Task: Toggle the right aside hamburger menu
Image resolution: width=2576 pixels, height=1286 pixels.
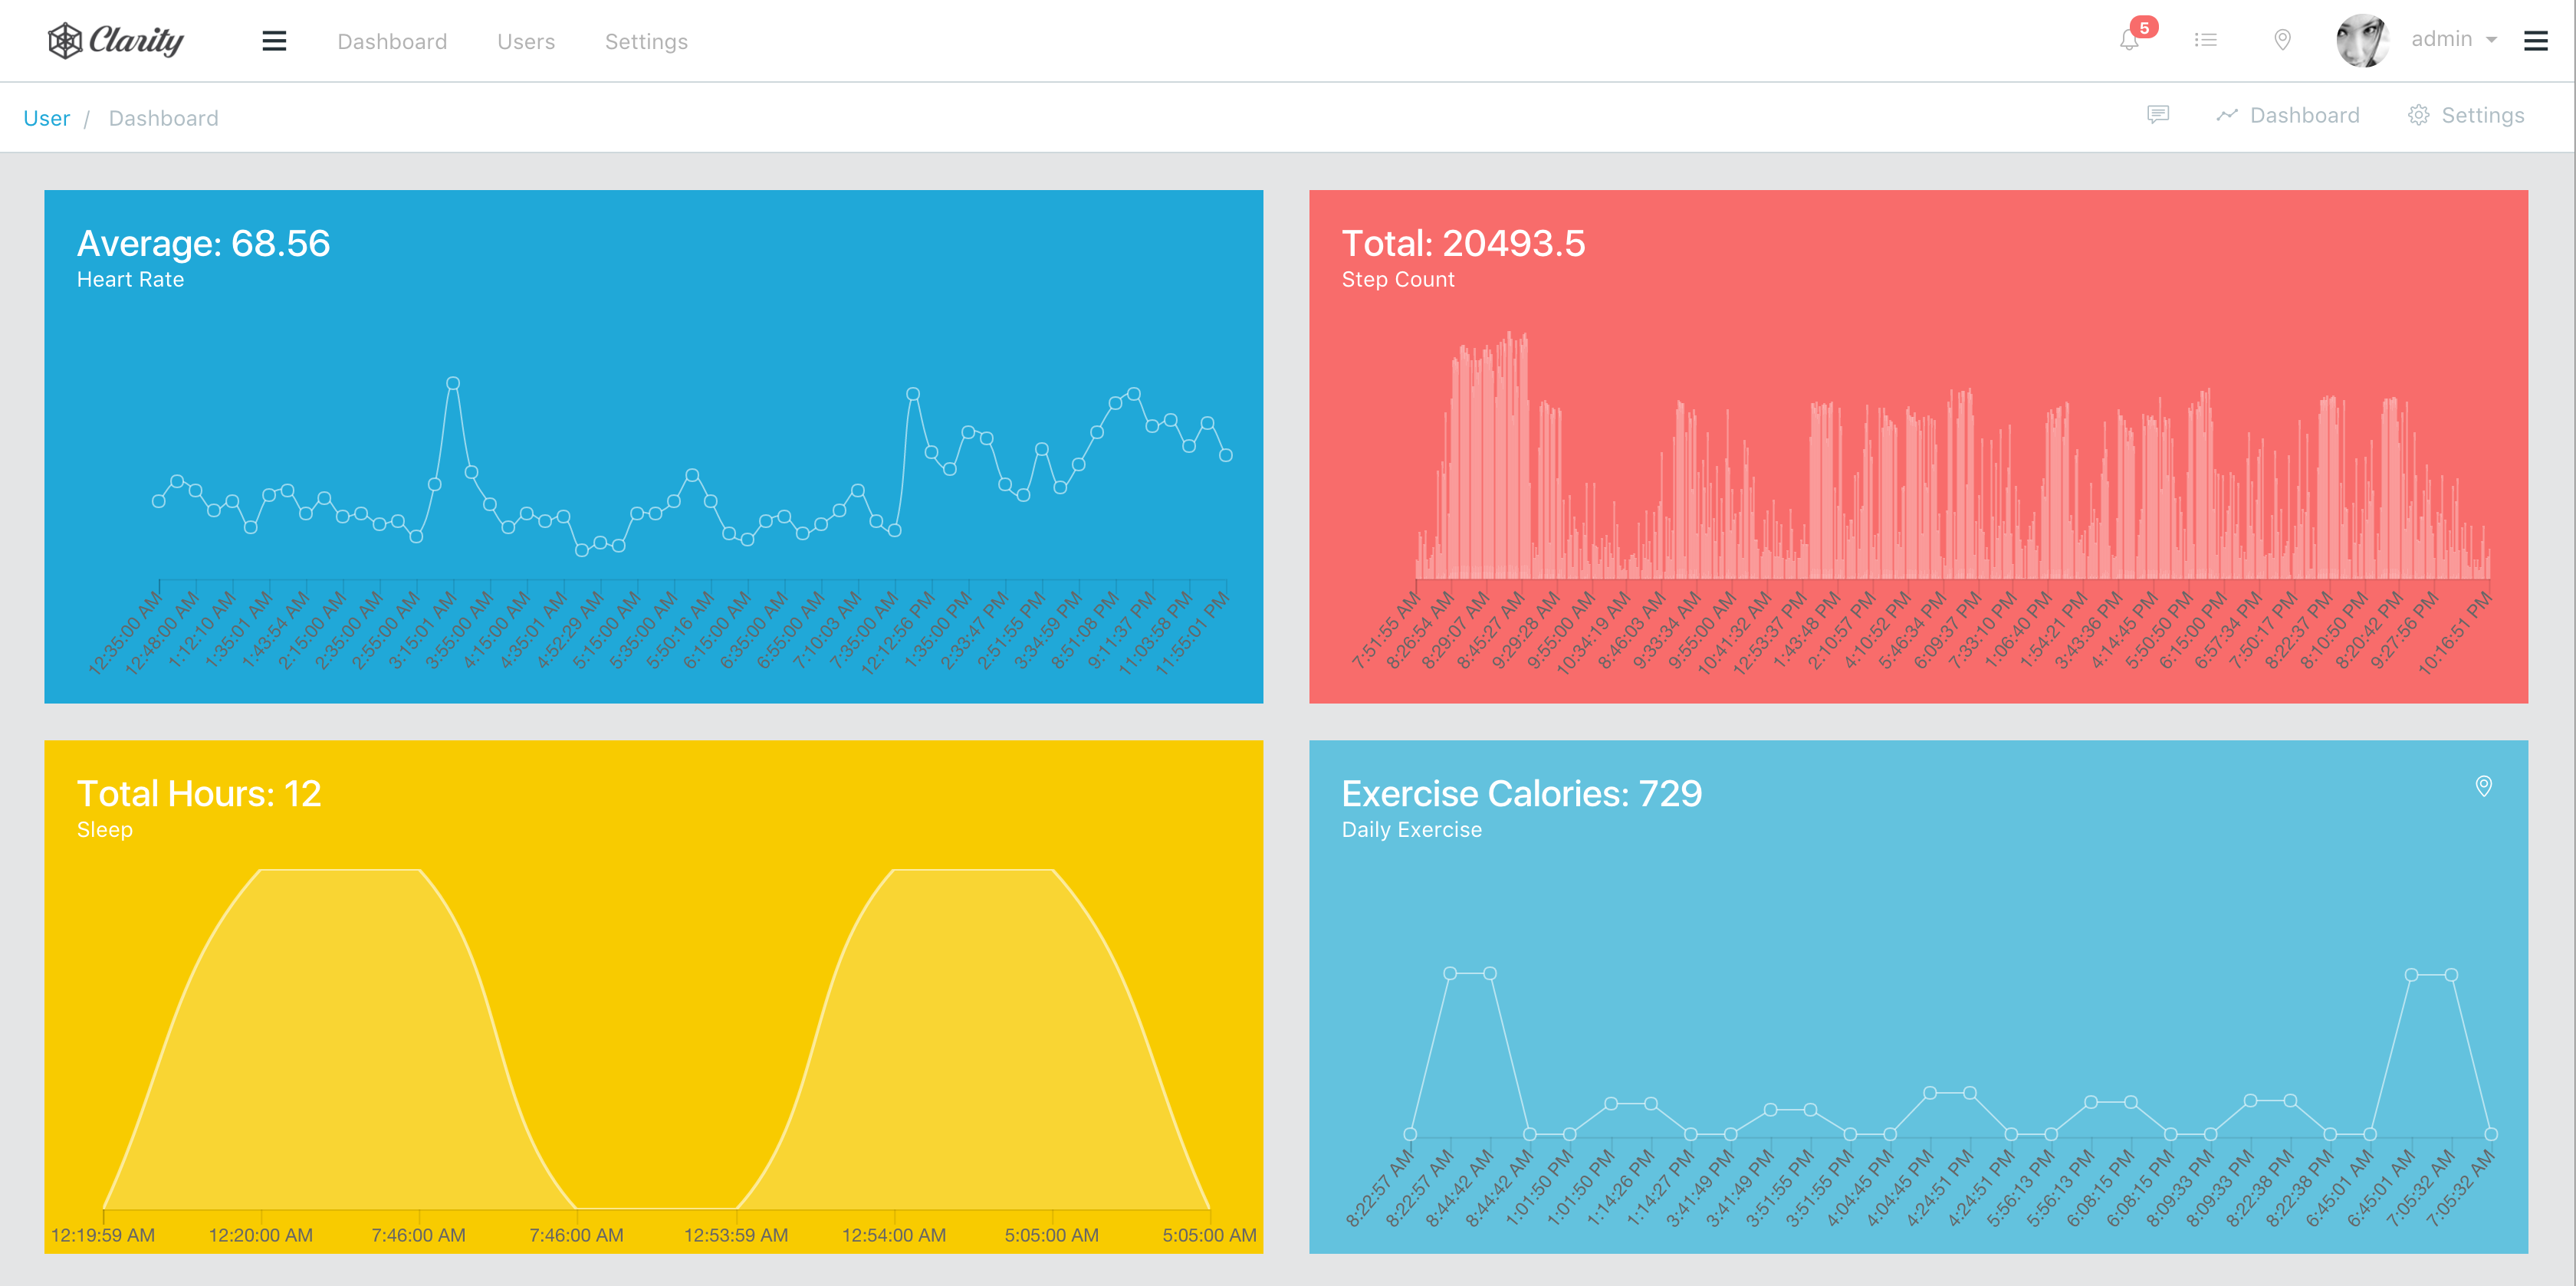Action: click(2535, 41)
